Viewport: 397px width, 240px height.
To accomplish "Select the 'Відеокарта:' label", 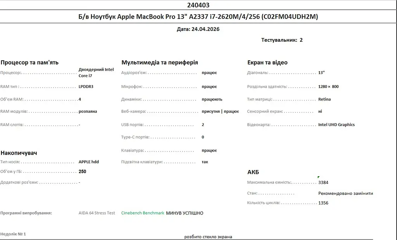I will click(x=259, y=125).
